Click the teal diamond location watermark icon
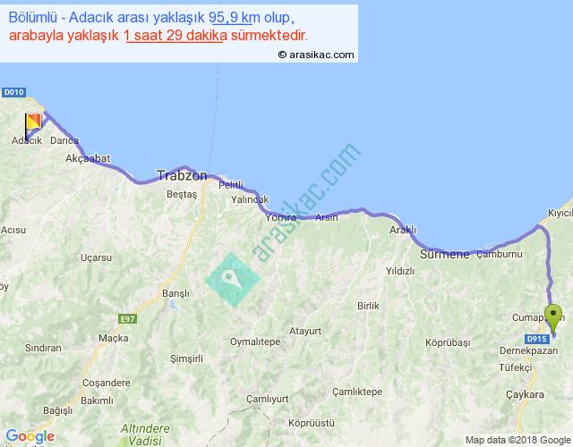This screenshot has height=447, width=573. pos(232,280)
